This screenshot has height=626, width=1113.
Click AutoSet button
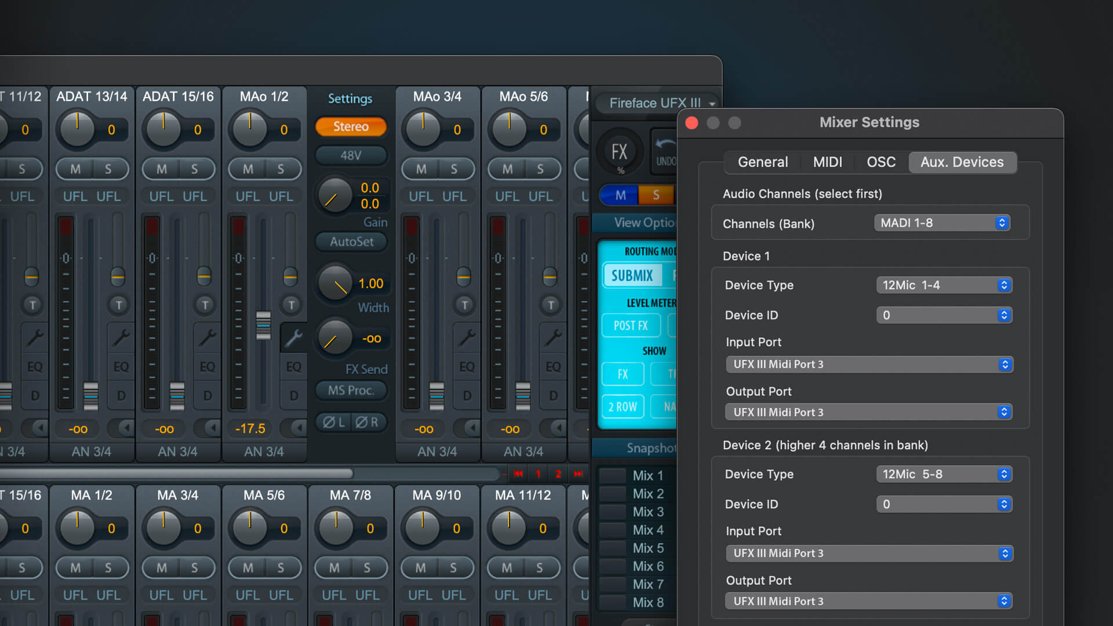point(351,242)
